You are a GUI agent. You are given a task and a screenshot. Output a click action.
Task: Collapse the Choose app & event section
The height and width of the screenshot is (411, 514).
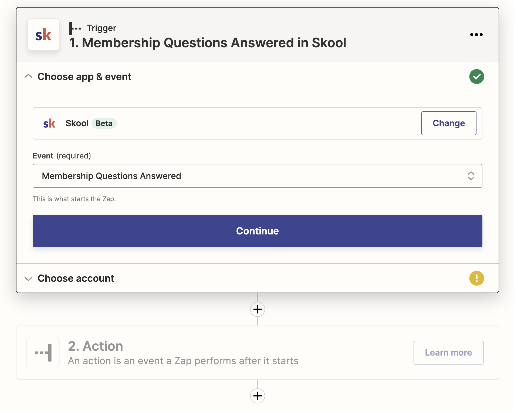coord(28,77)
